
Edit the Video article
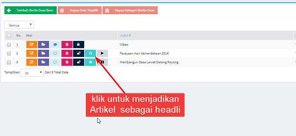click(32, 44)
